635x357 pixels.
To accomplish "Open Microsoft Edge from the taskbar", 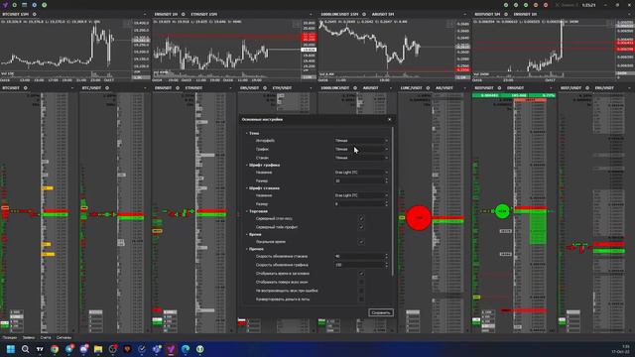I will click(186, 349).
